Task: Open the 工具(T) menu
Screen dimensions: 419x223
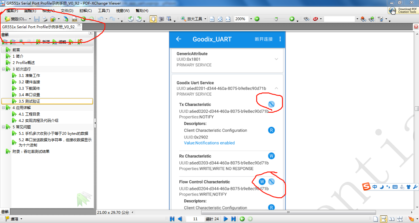Action: point(104,11)
